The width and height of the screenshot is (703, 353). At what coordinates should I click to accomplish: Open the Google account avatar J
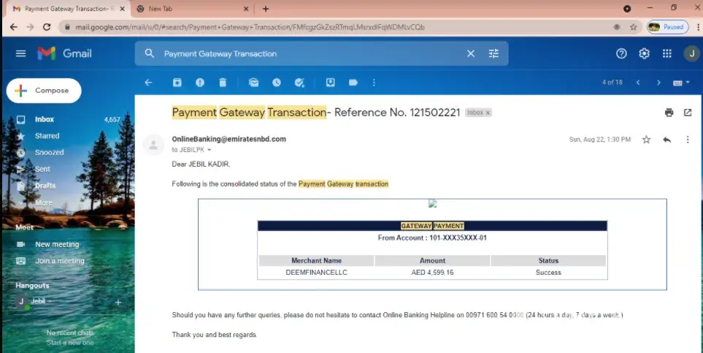691,53
